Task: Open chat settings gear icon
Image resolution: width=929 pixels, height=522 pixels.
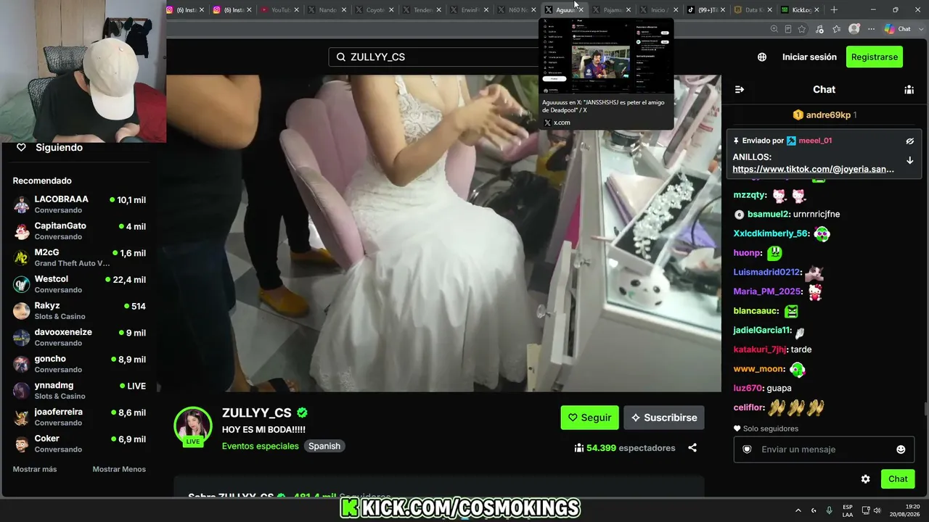Action: coord(865,478)
